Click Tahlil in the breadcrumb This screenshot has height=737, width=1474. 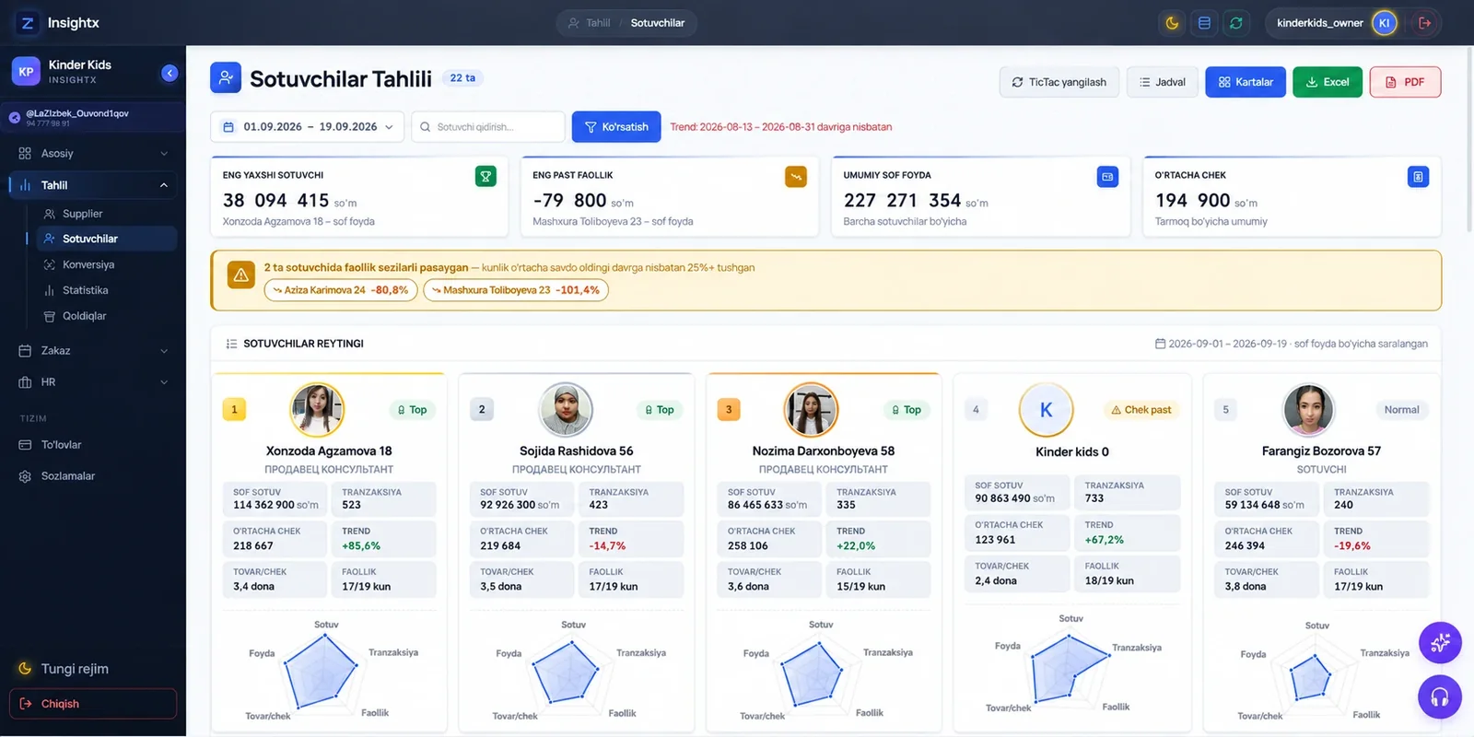pyautogui.click(x=598, y=23)
